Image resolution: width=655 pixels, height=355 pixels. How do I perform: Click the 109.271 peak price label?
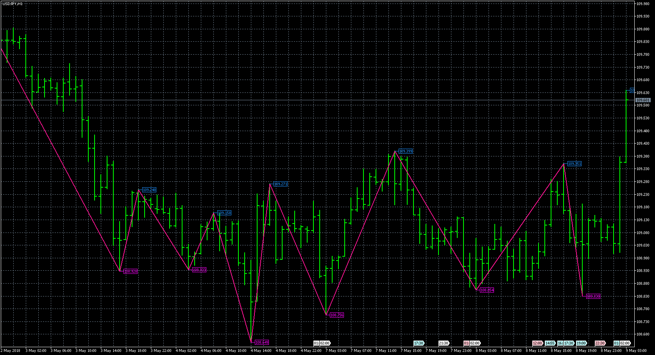(281, 184)
